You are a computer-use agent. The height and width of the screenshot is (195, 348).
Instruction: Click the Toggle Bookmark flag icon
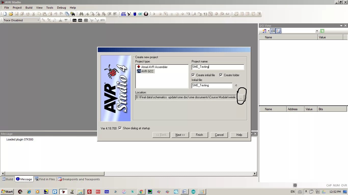[x=87, y=14]
